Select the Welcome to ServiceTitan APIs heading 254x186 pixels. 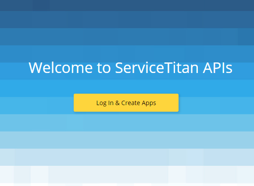pyautogui.click(x=131, y=68)
